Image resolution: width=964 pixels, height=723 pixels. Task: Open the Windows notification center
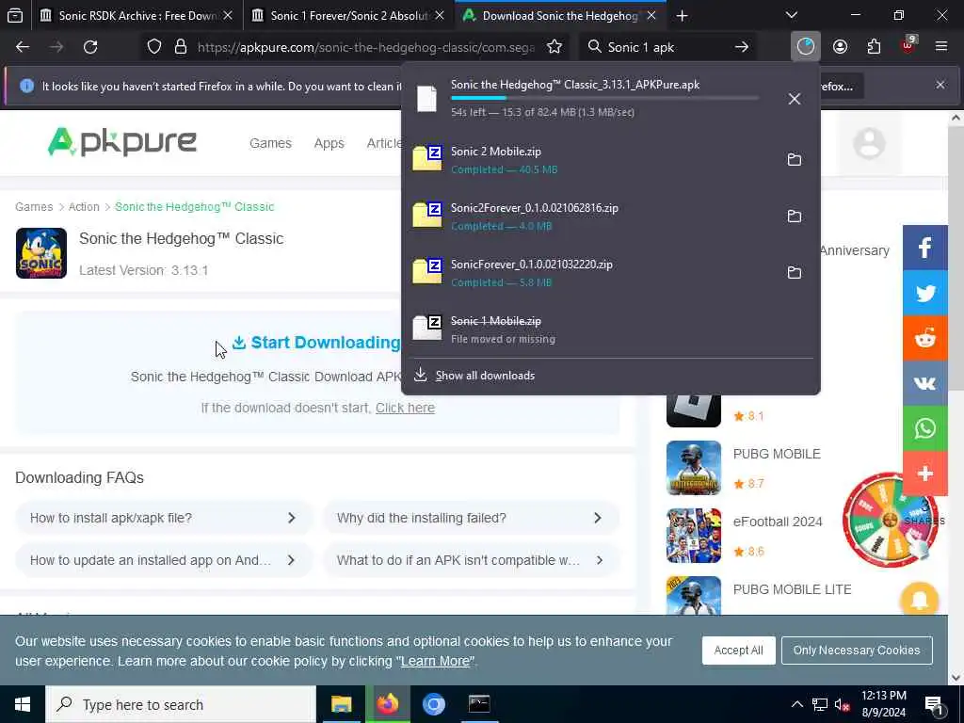(935, 704)
